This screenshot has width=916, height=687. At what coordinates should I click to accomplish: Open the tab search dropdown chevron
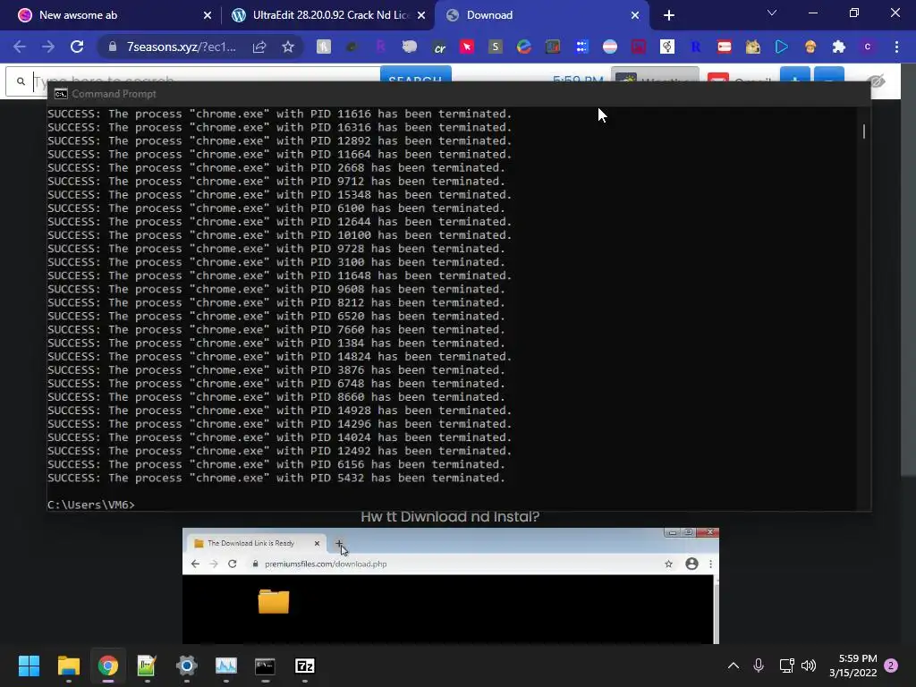coord(772,13)
